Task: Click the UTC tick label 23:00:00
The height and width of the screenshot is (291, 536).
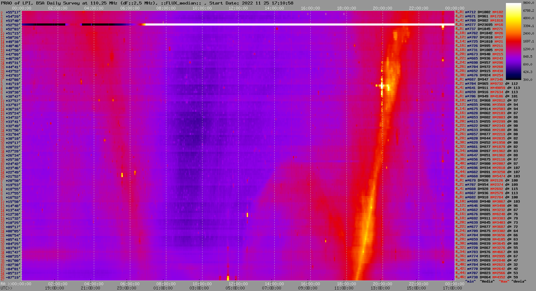Action: tap(127, 288)
